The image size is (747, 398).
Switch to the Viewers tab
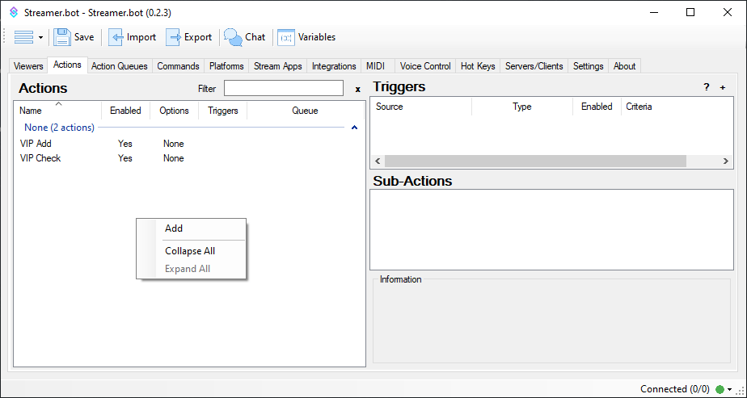tap(28, 66)
